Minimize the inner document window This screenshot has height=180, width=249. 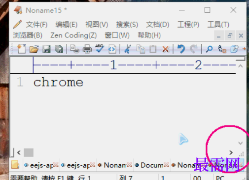click(219, 35)
